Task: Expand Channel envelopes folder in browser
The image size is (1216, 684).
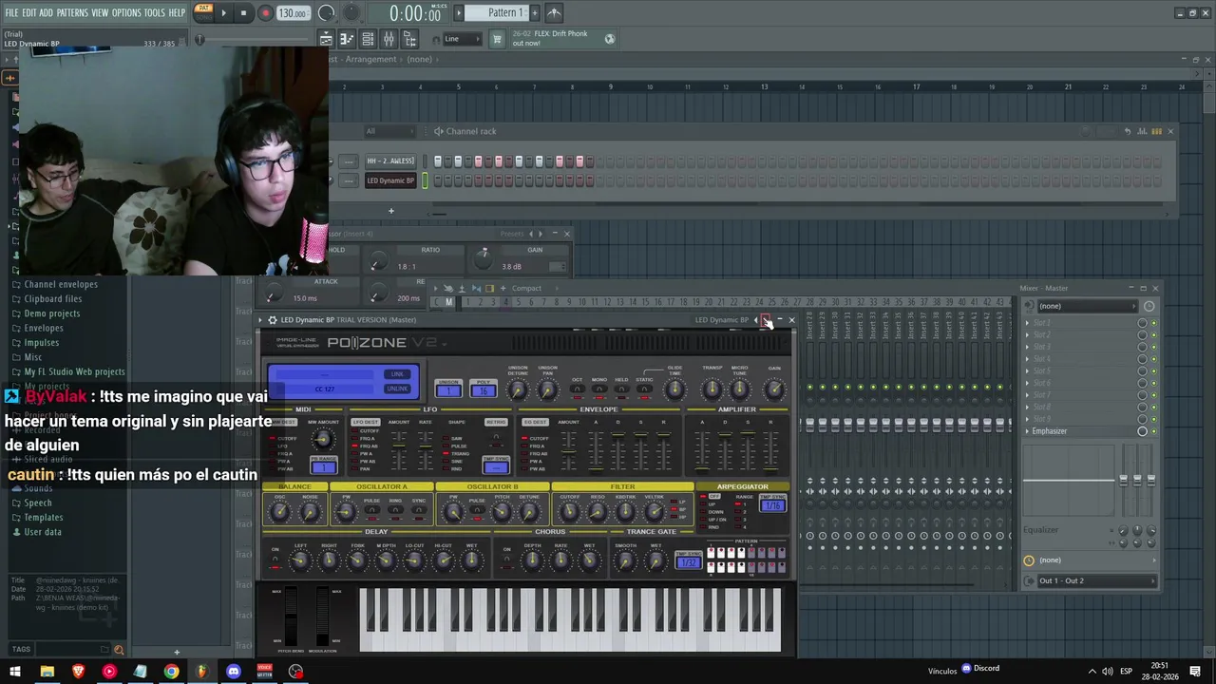Action: 61,284
